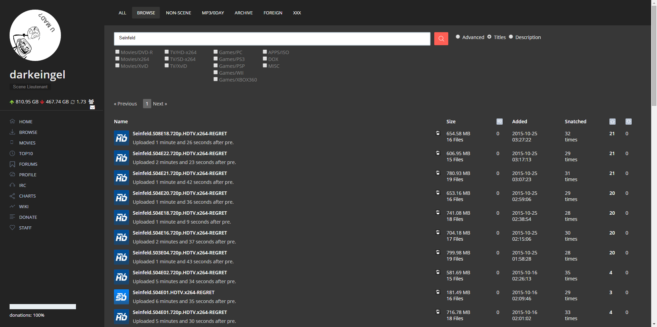
Task: Switch to the BROWSE tab in top navigation
Action: point(146,13)
